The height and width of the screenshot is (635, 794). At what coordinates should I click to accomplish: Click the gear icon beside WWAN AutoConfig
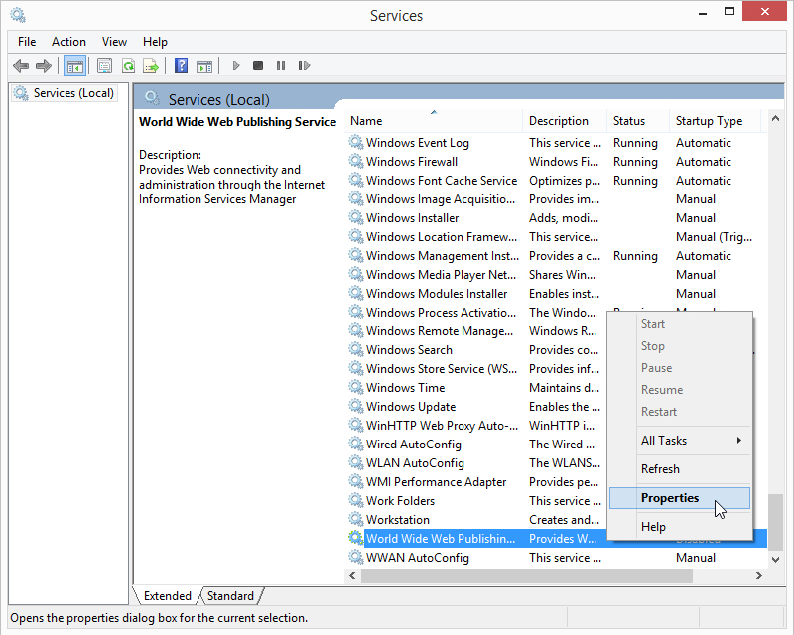click(356, 557)
